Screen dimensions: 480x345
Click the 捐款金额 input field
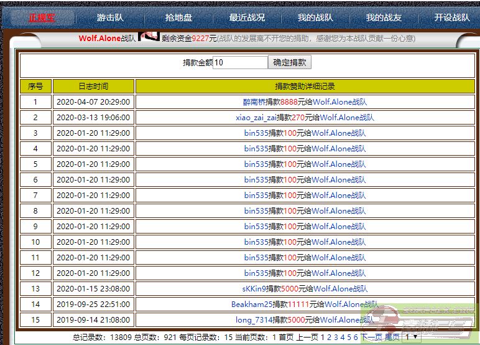240,62
